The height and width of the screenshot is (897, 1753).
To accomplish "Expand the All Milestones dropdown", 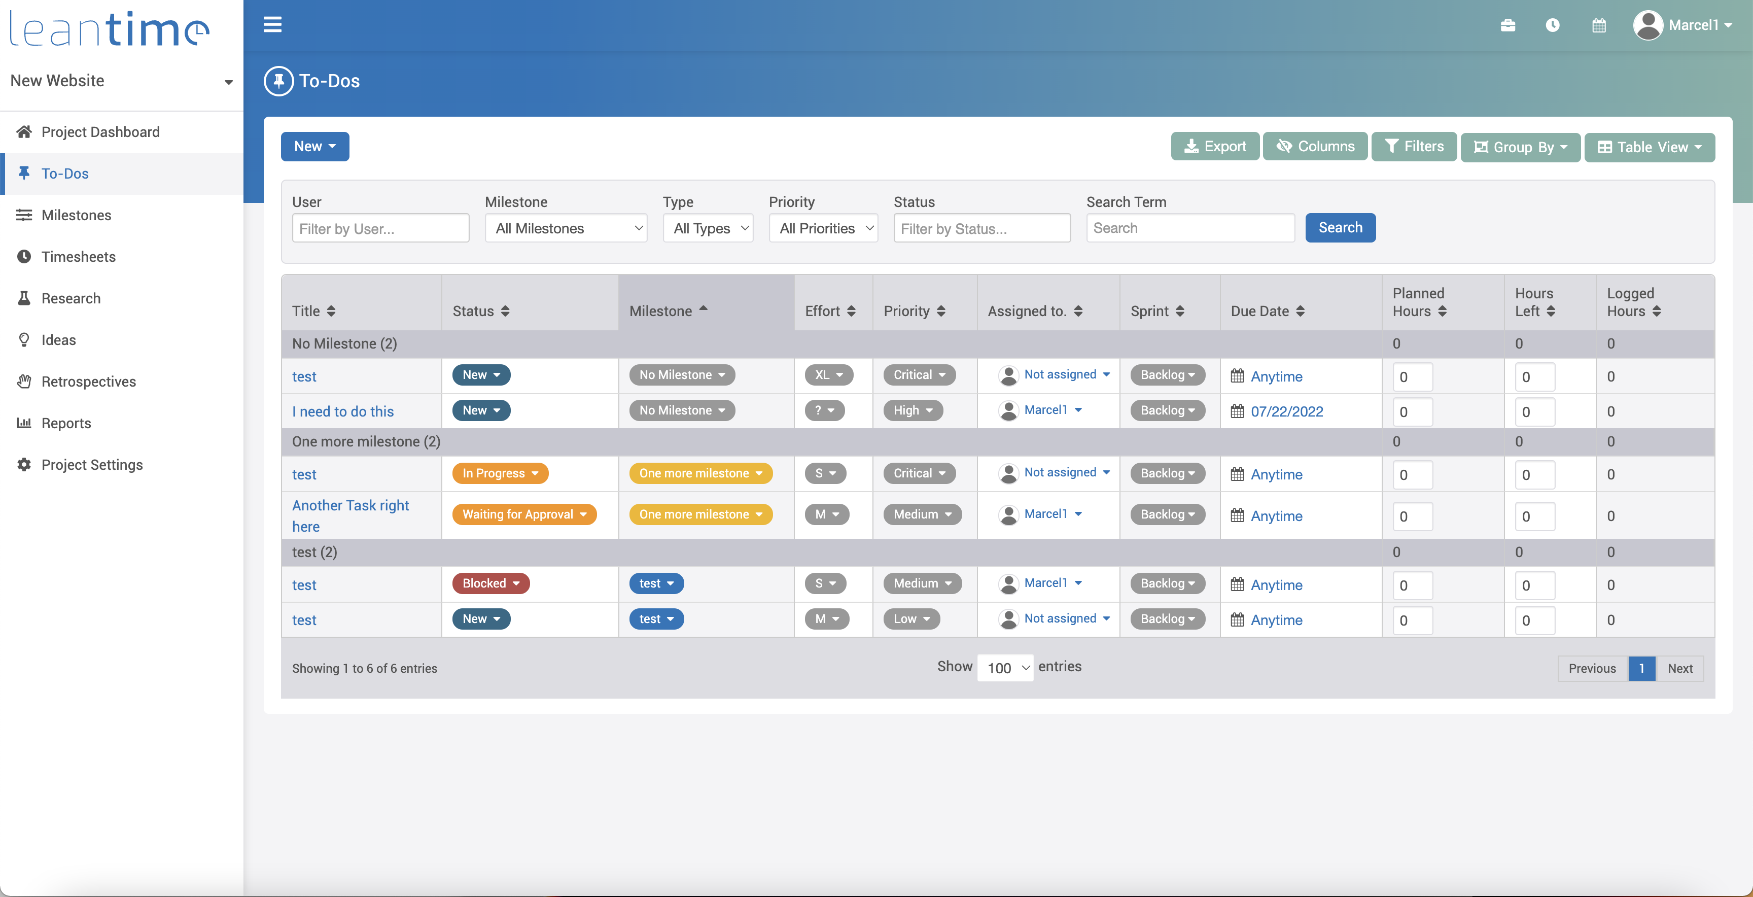I will click(566, 229).
